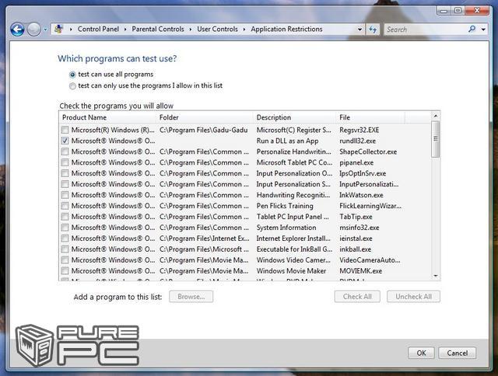Minimize the Application Restrictions window
The image size is (498, 376).
click(444, 11)
